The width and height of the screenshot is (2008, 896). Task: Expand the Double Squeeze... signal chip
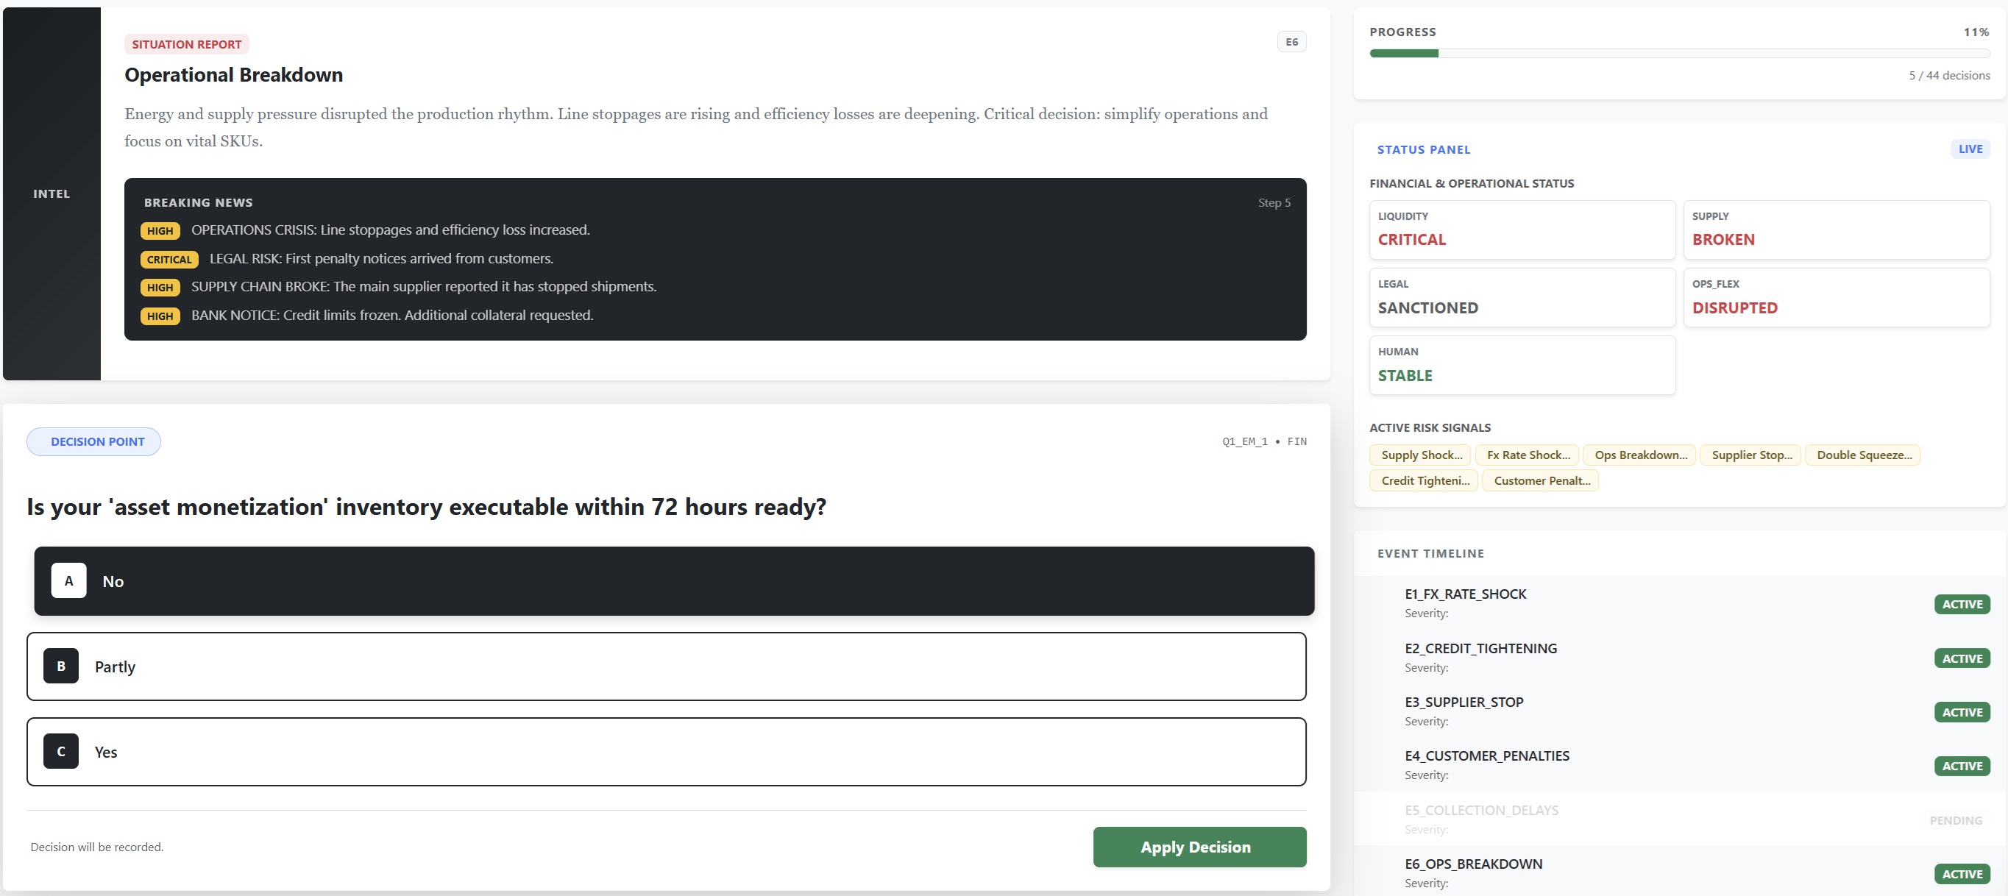coord(1862,455)
